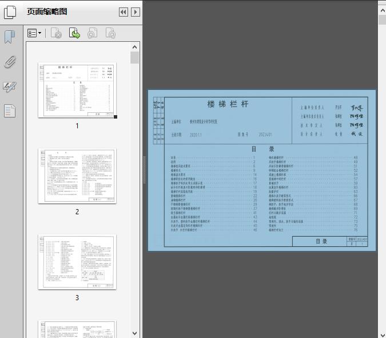Collapse the panel with the double-arrow button
The image size is (386, 338).
click(x=123, y=12)
